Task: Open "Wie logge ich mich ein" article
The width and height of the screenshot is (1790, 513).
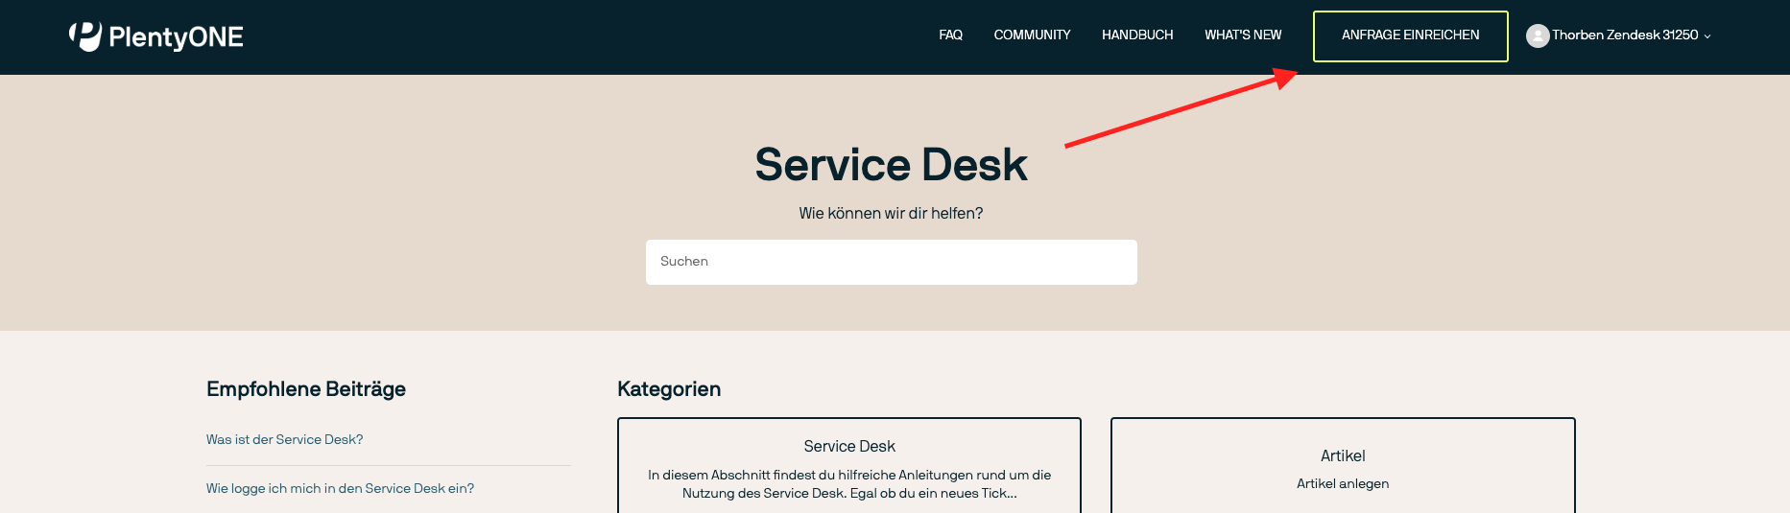Action: pyautogui.click(x=340, y=488)
